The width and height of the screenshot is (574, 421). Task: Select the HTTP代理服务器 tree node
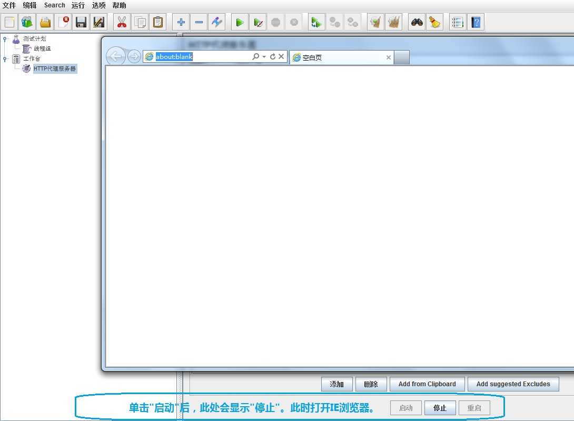[55, 68]
